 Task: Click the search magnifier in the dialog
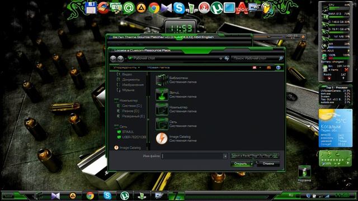pyautogui.click(x=281, y=58)
